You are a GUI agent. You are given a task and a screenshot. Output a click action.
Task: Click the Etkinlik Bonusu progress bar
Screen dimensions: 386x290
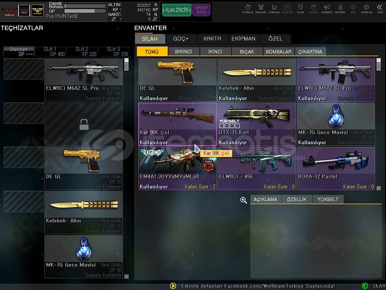[x=85, y=6]
